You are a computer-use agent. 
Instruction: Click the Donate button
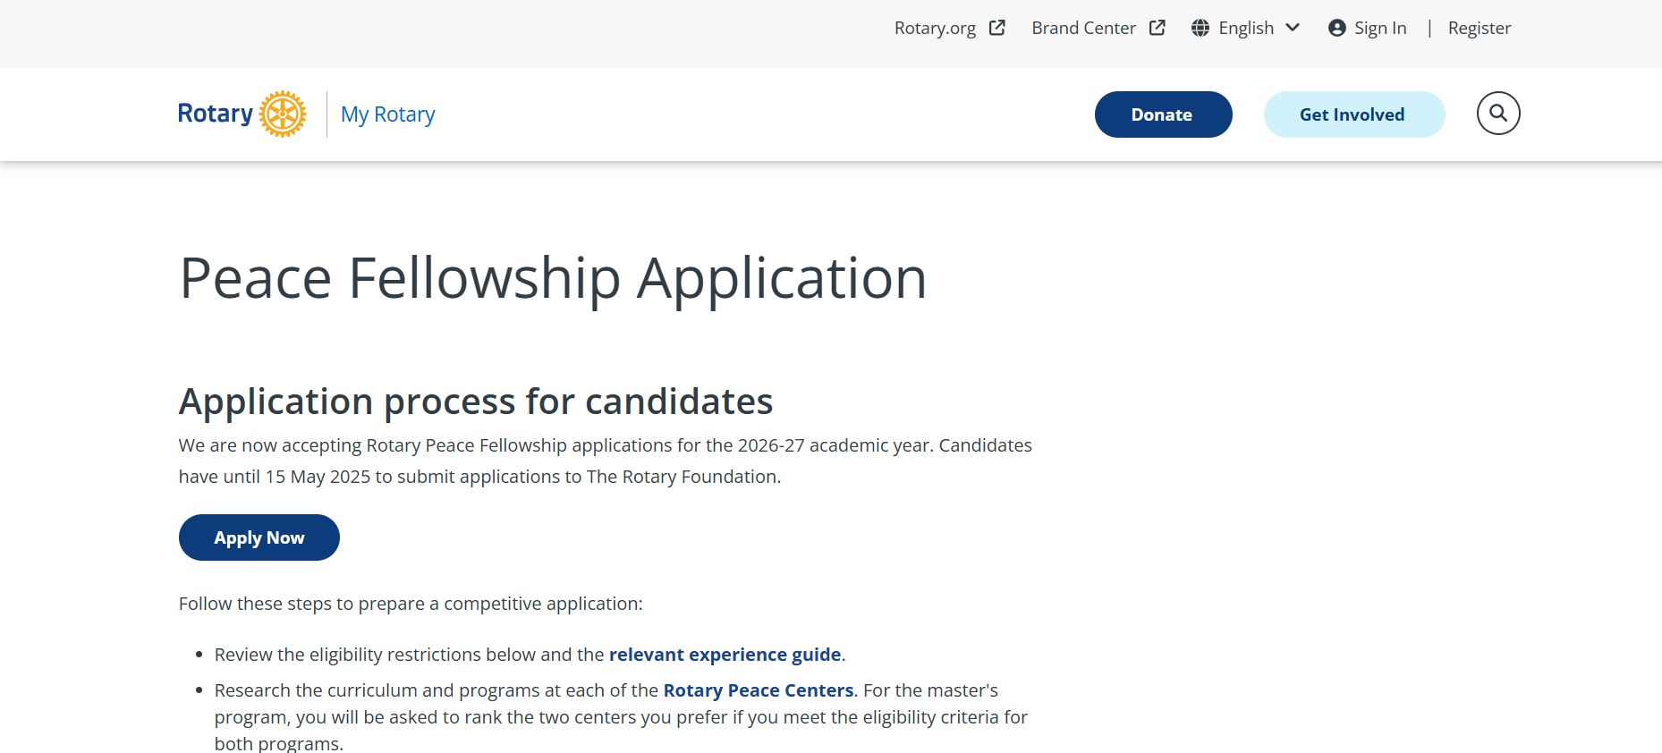click(x=1163, y=114)
